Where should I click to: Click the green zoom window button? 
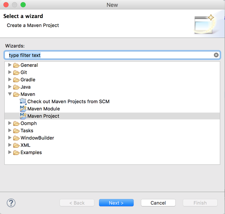[23, 5]
